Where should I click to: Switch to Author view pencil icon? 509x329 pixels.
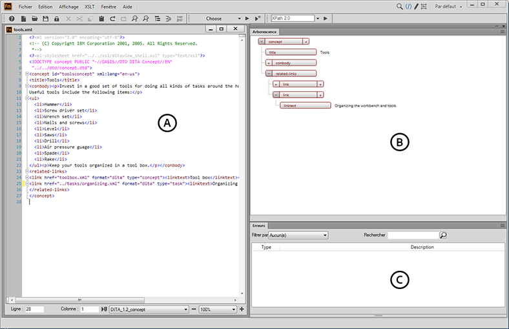(416, 6)
